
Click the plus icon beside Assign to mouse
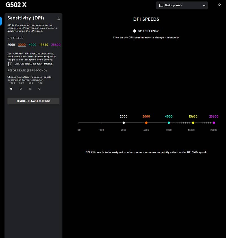[x=10, y=64]
